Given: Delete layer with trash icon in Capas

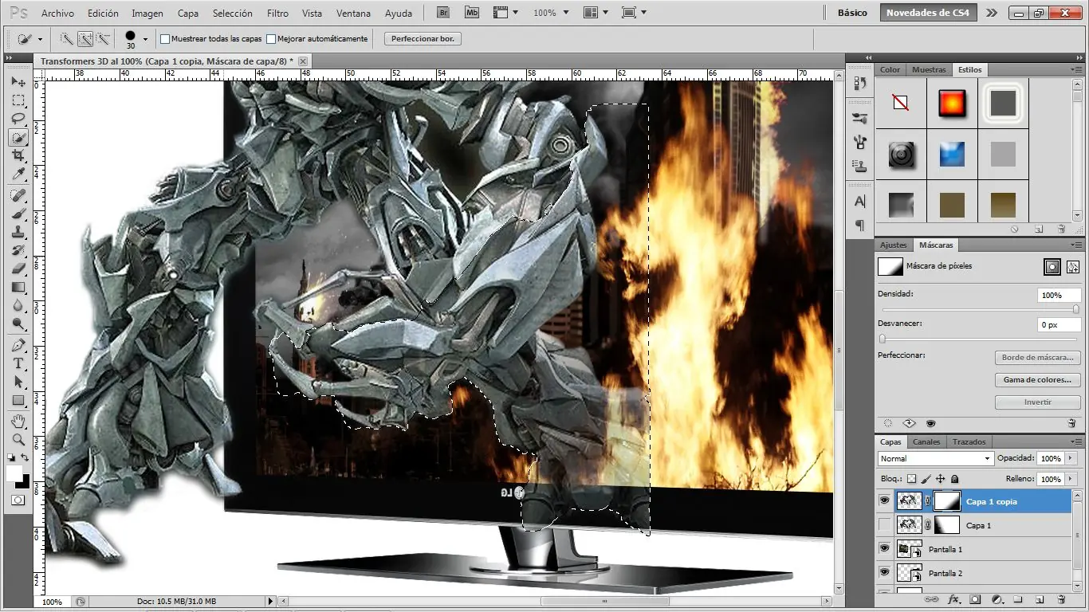Looking at the screenshot, I should pyautogui.click(x=1061, y=599).
